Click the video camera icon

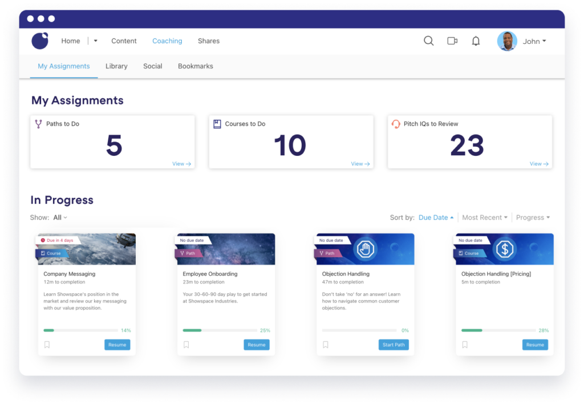[x=452, y=41]
